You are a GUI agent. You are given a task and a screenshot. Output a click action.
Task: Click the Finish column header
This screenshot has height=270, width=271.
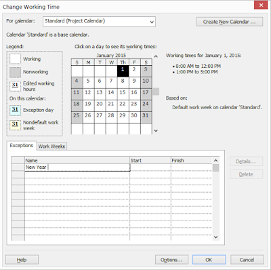192,160
